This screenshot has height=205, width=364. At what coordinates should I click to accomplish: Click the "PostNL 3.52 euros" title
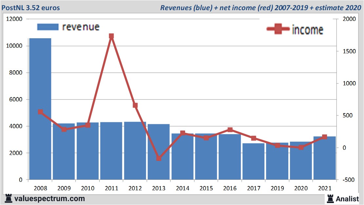click(x=30, y=8)
